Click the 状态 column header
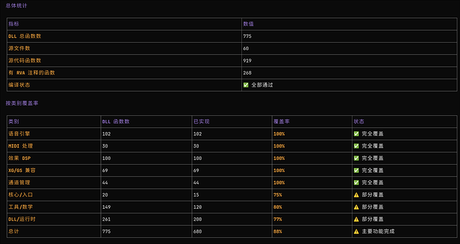 pyautogui.click(x=359, y=121)
